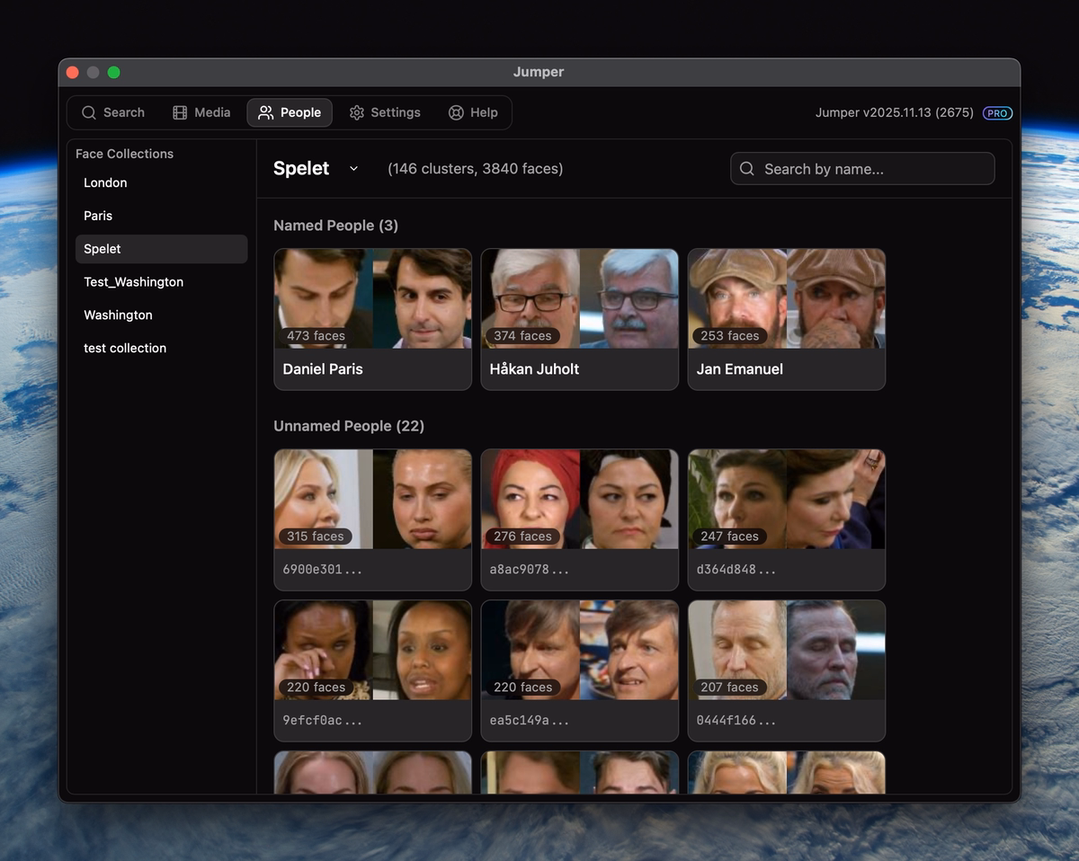Select the London collection

[x=104, y=182]
